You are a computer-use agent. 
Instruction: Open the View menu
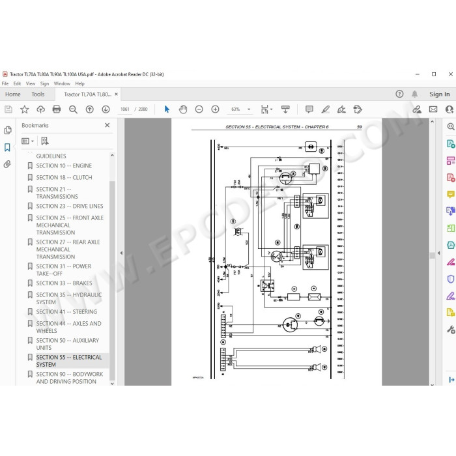pos(31,84)
